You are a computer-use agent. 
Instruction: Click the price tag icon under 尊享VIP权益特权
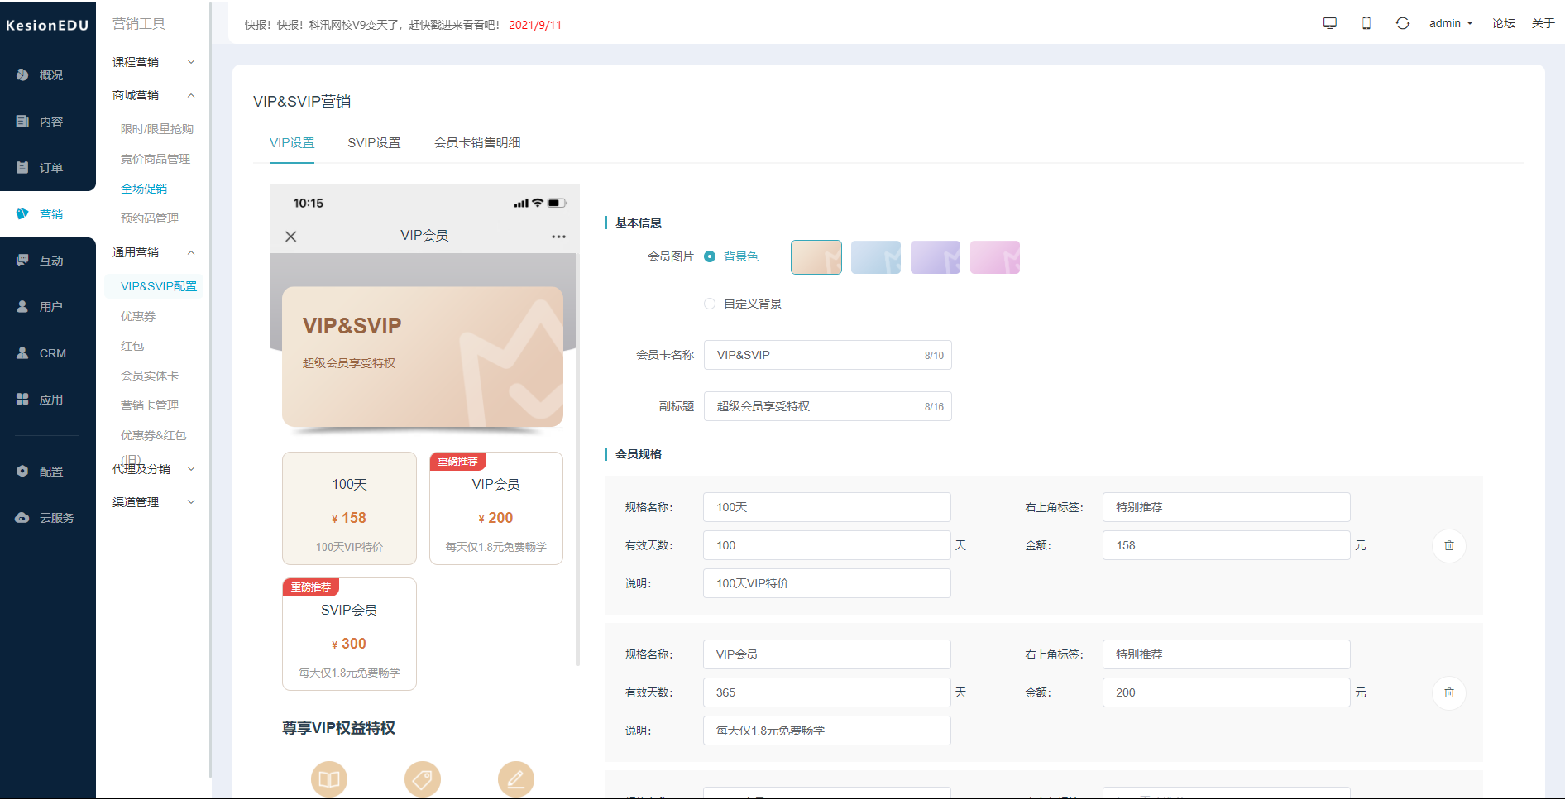(423, 779)
